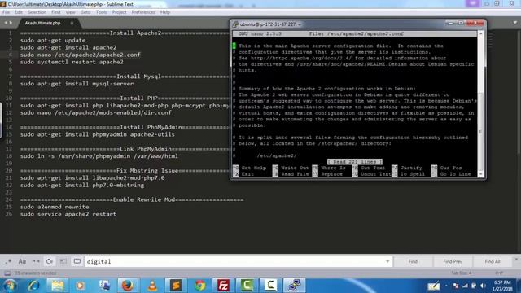
Task: Click the Find All button
Action: 493,261
